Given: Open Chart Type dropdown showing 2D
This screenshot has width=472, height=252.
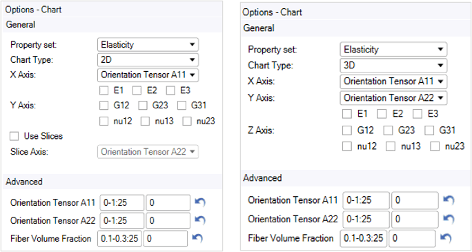Looking at the screenshot, I should pos(148,59).
